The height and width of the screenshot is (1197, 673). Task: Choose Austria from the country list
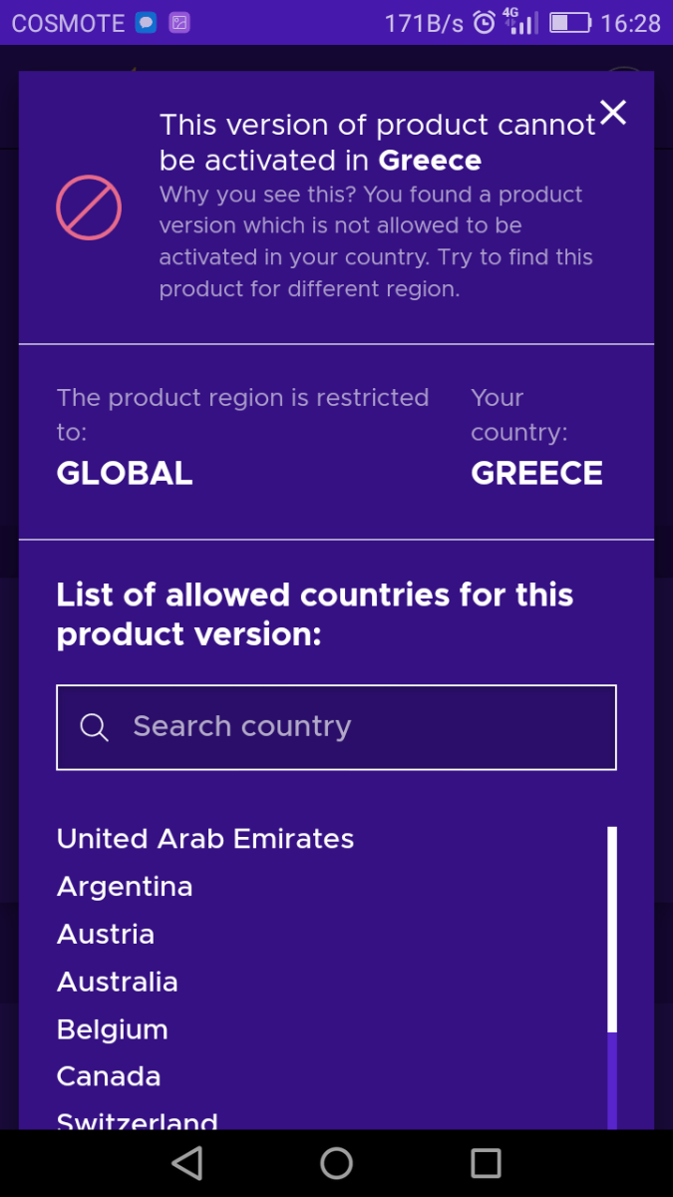click(x=106, y=935)
